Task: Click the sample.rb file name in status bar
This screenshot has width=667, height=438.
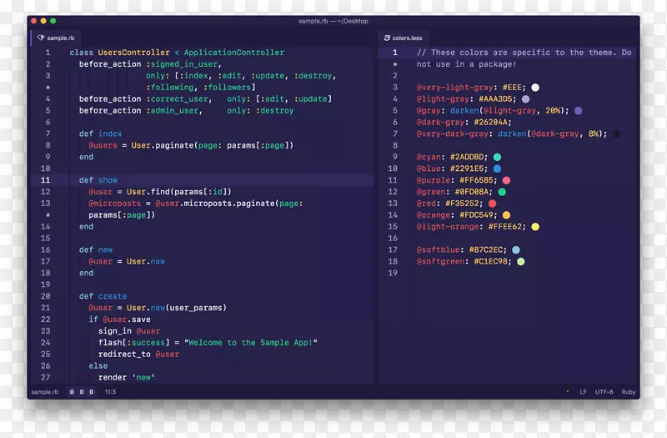Action: 45,391
